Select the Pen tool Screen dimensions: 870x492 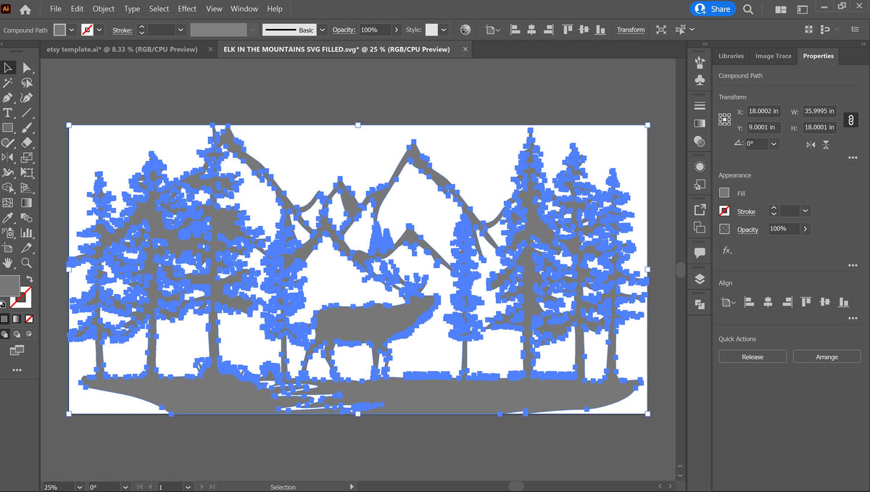(x=8, y=98)
